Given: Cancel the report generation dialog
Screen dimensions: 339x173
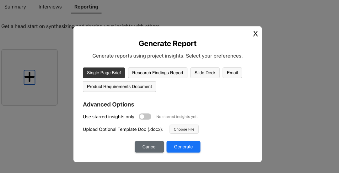Looking at the screenshot, I should 149,147.
